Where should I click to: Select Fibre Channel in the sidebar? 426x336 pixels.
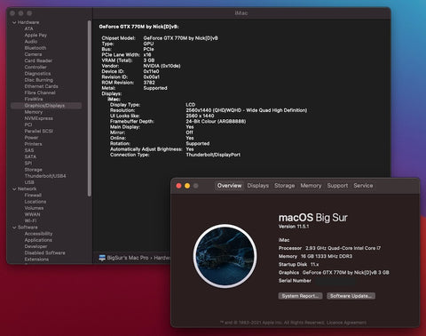point(40,92)
